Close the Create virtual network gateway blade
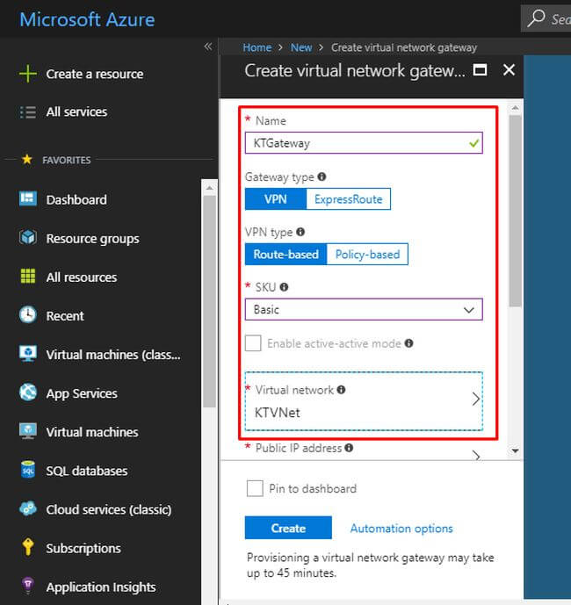This screenshot has height=605, width=571. click(509, 70)
